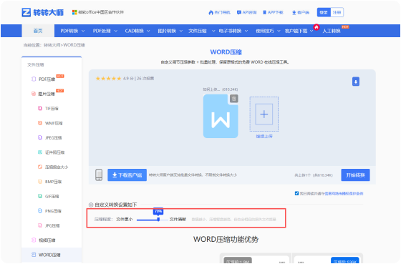Click the 文件清晰 slider label
The image size is (401, 264).
click(x=178, y=219)
